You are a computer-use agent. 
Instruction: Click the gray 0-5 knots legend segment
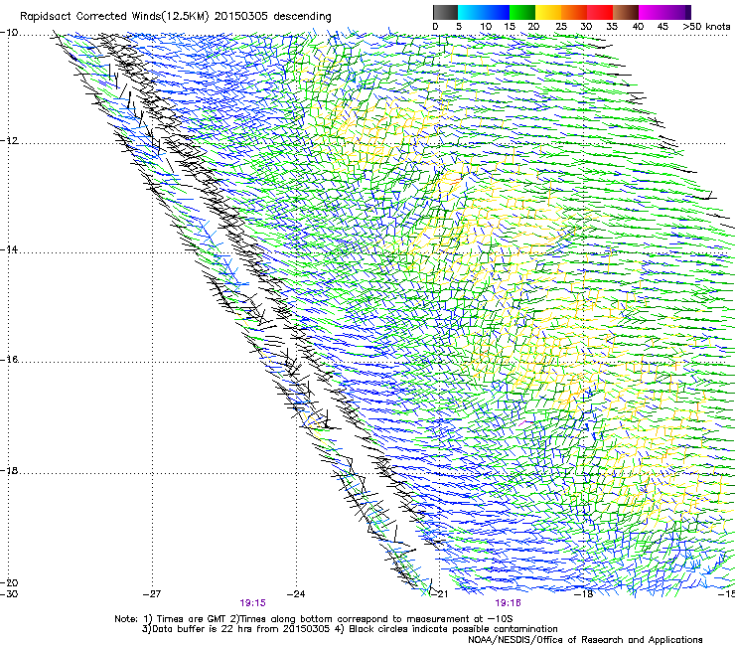pyautogui.click(x=445, y=12)
